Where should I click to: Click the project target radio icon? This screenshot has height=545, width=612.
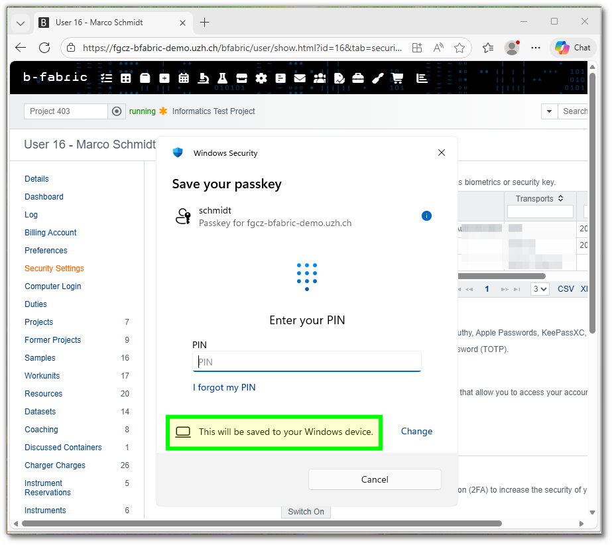[117, 111]
